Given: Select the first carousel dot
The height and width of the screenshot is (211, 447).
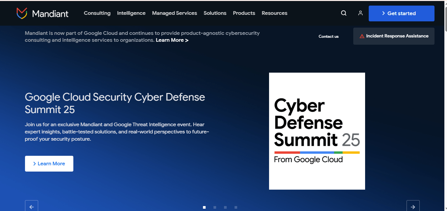Looking at the screenshot, I should tap(204, 207).
